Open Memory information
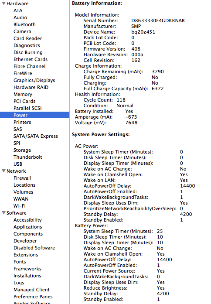This screenshot has height=304, width=211. (23, 94)
